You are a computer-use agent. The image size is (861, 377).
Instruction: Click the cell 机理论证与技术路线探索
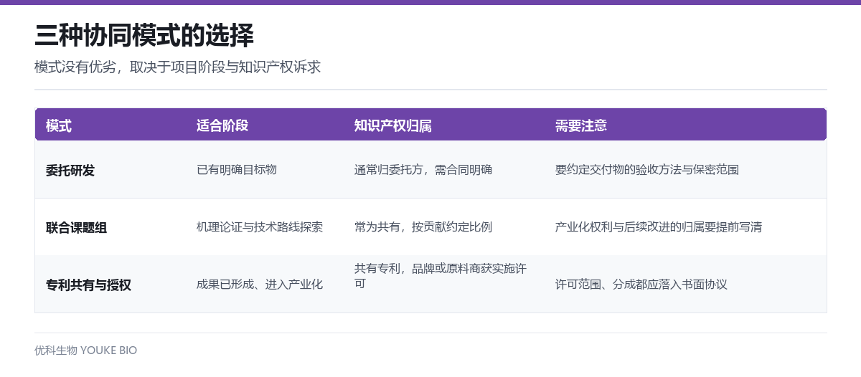[260, 227]
